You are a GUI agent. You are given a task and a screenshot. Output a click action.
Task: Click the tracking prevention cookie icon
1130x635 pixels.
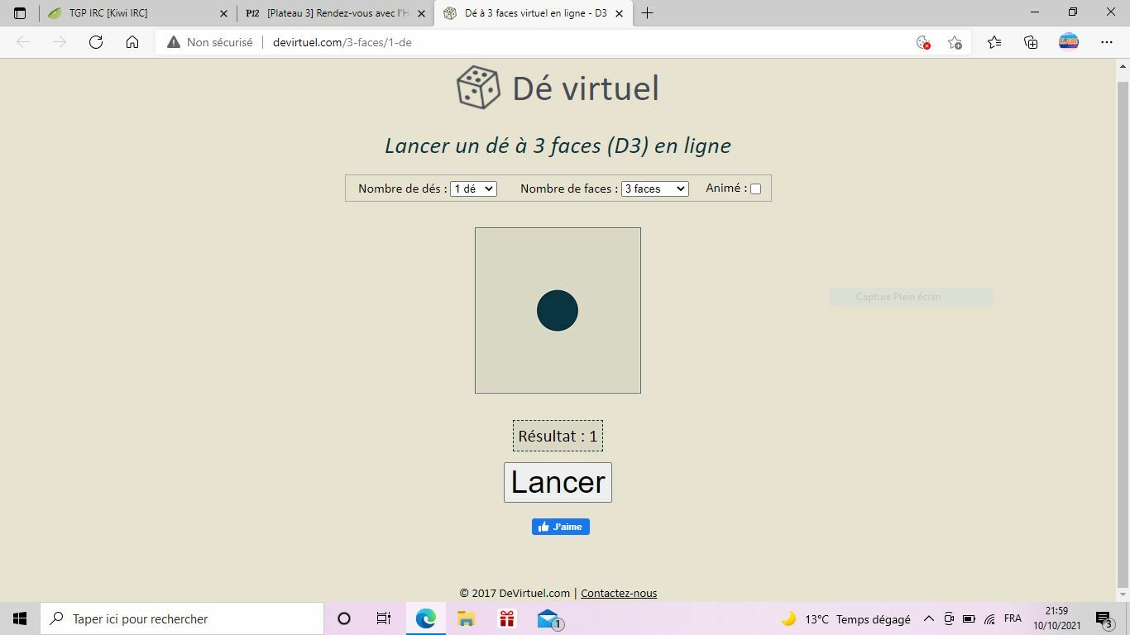(923, 42)
